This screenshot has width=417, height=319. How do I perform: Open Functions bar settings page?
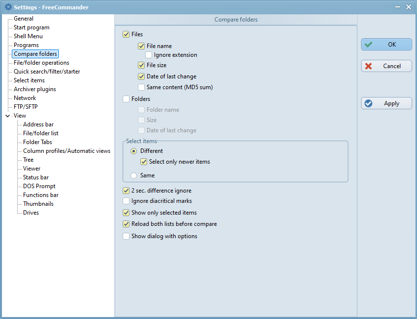pyautogui.click(x=41, y=195)
